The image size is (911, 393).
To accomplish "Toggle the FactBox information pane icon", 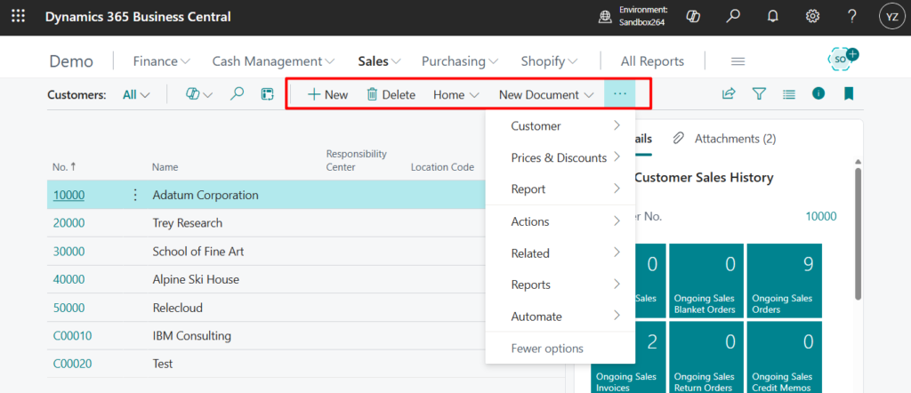I will tap(818, 94).
